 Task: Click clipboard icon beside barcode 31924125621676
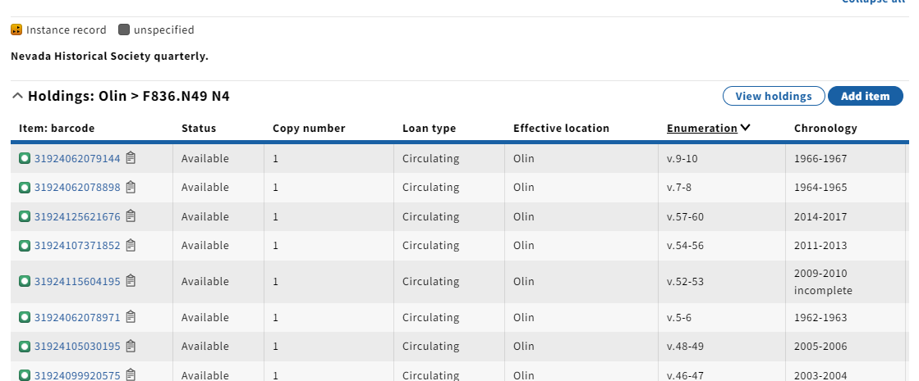point(131,216)
